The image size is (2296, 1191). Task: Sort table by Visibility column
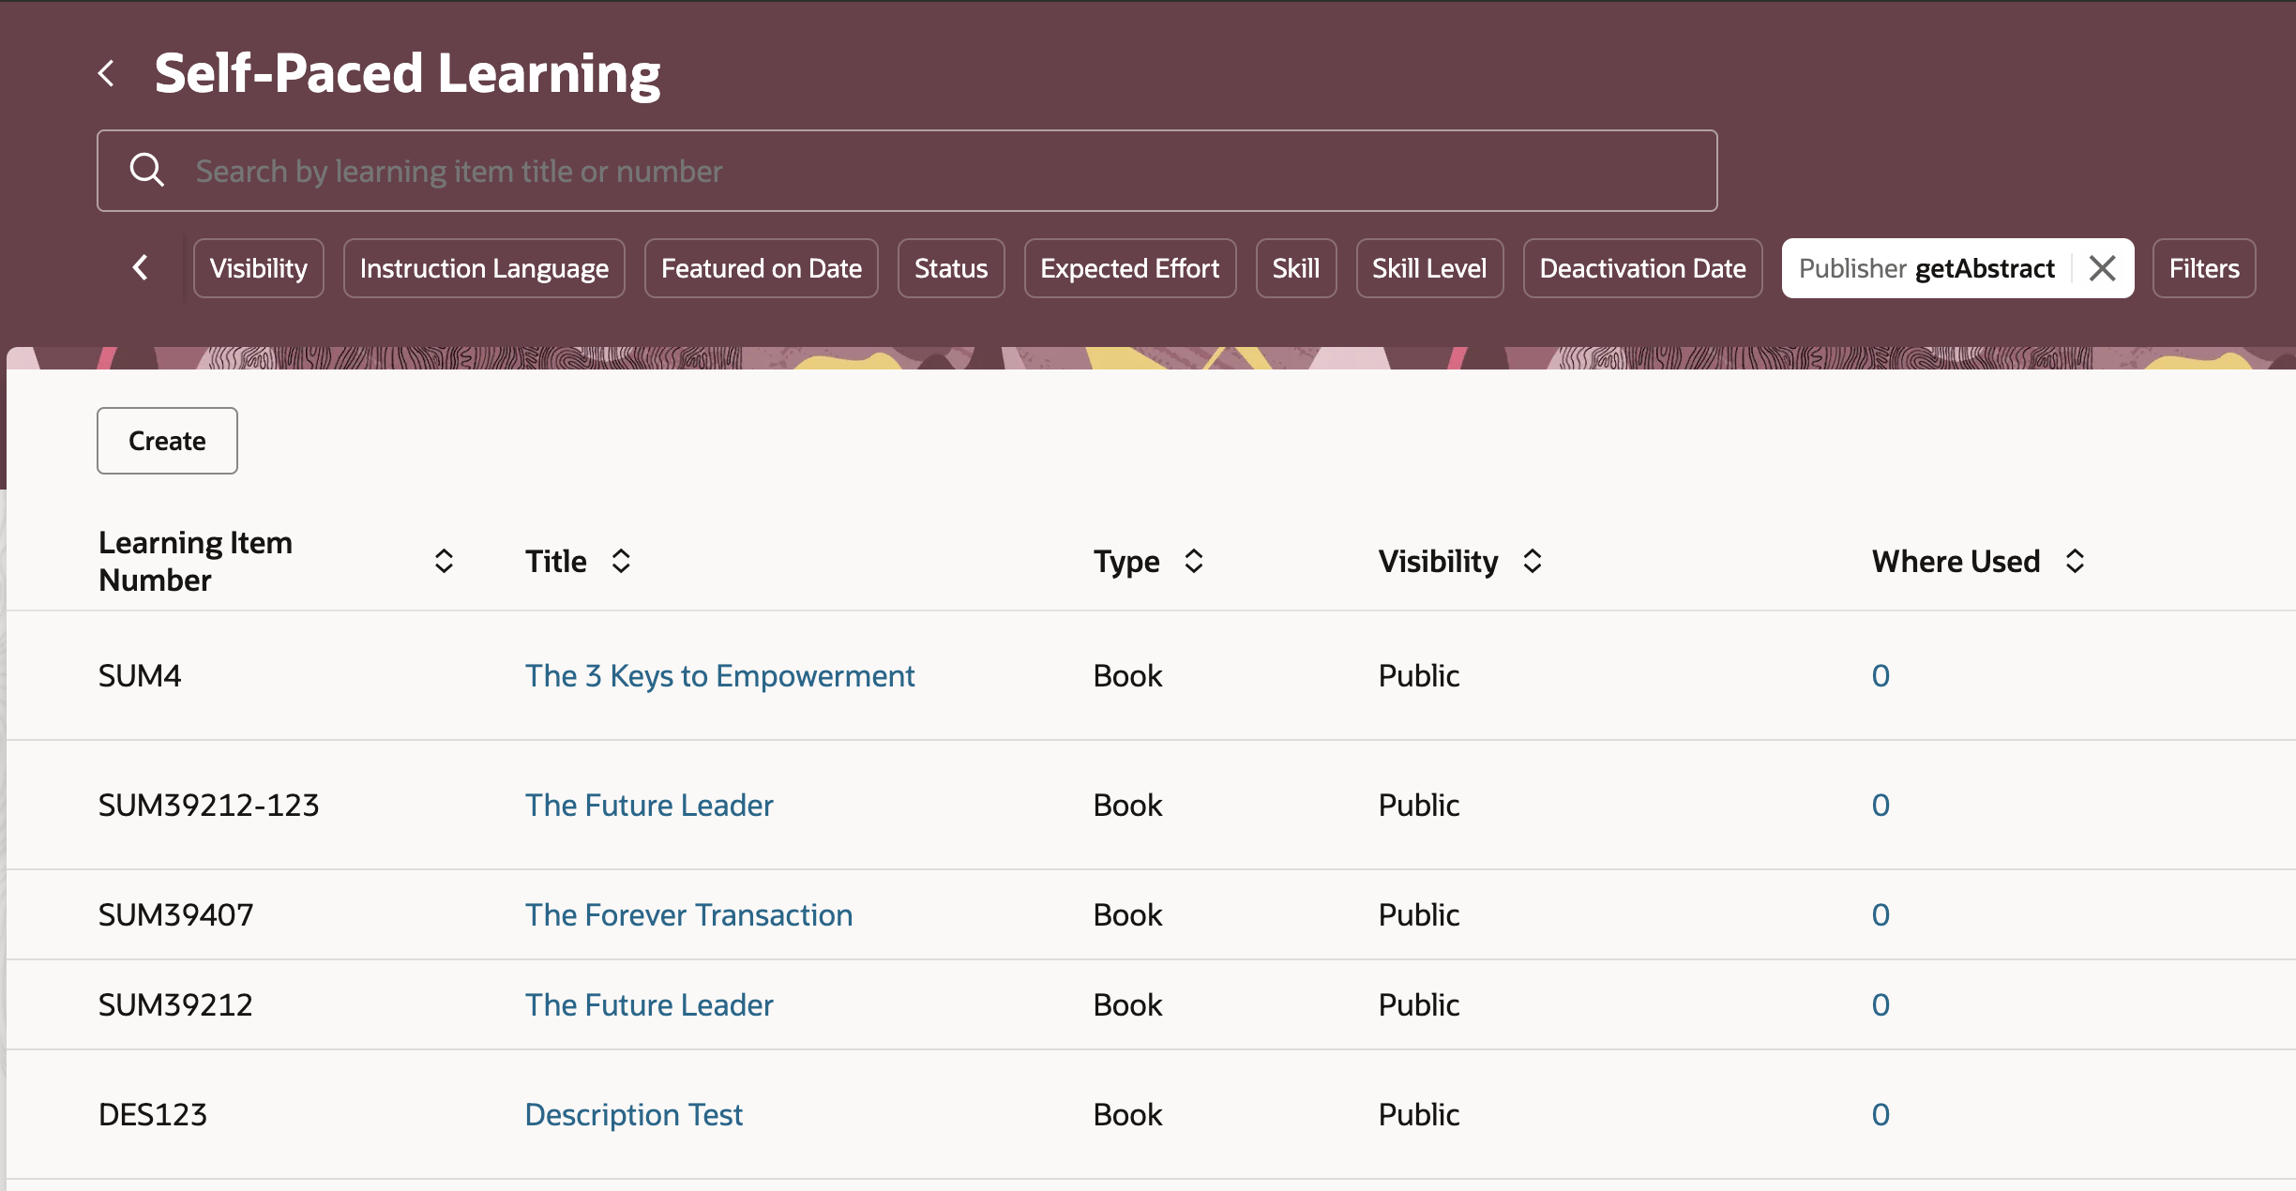click(x=1532, y=561)
